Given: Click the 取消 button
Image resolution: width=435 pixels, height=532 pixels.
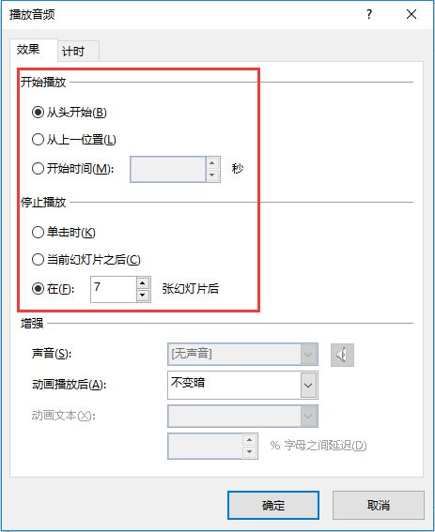Looking at the screenshot, I should click(x=379, y=505).
